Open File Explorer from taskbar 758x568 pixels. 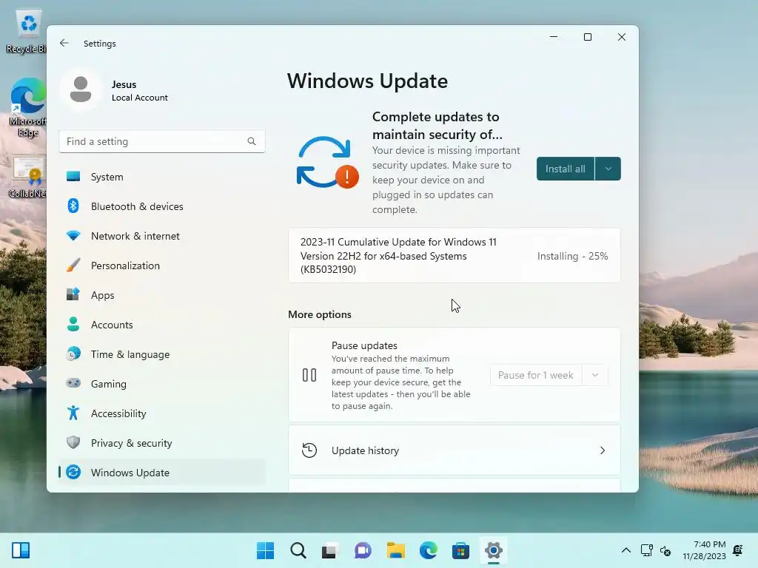(395, 550)
